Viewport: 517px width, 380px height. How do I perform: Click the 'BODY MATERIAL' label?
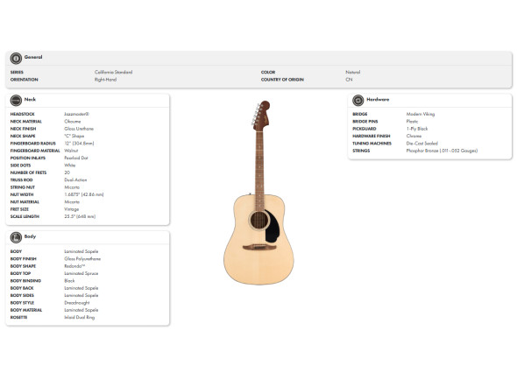click(26, 310)
